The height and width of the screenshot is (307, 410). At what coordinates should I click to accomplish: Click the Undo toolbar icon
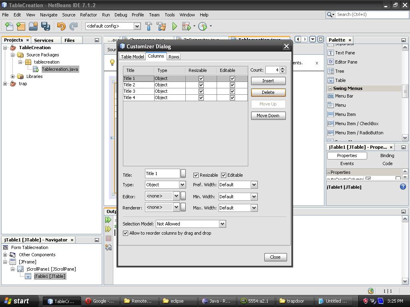62,26
